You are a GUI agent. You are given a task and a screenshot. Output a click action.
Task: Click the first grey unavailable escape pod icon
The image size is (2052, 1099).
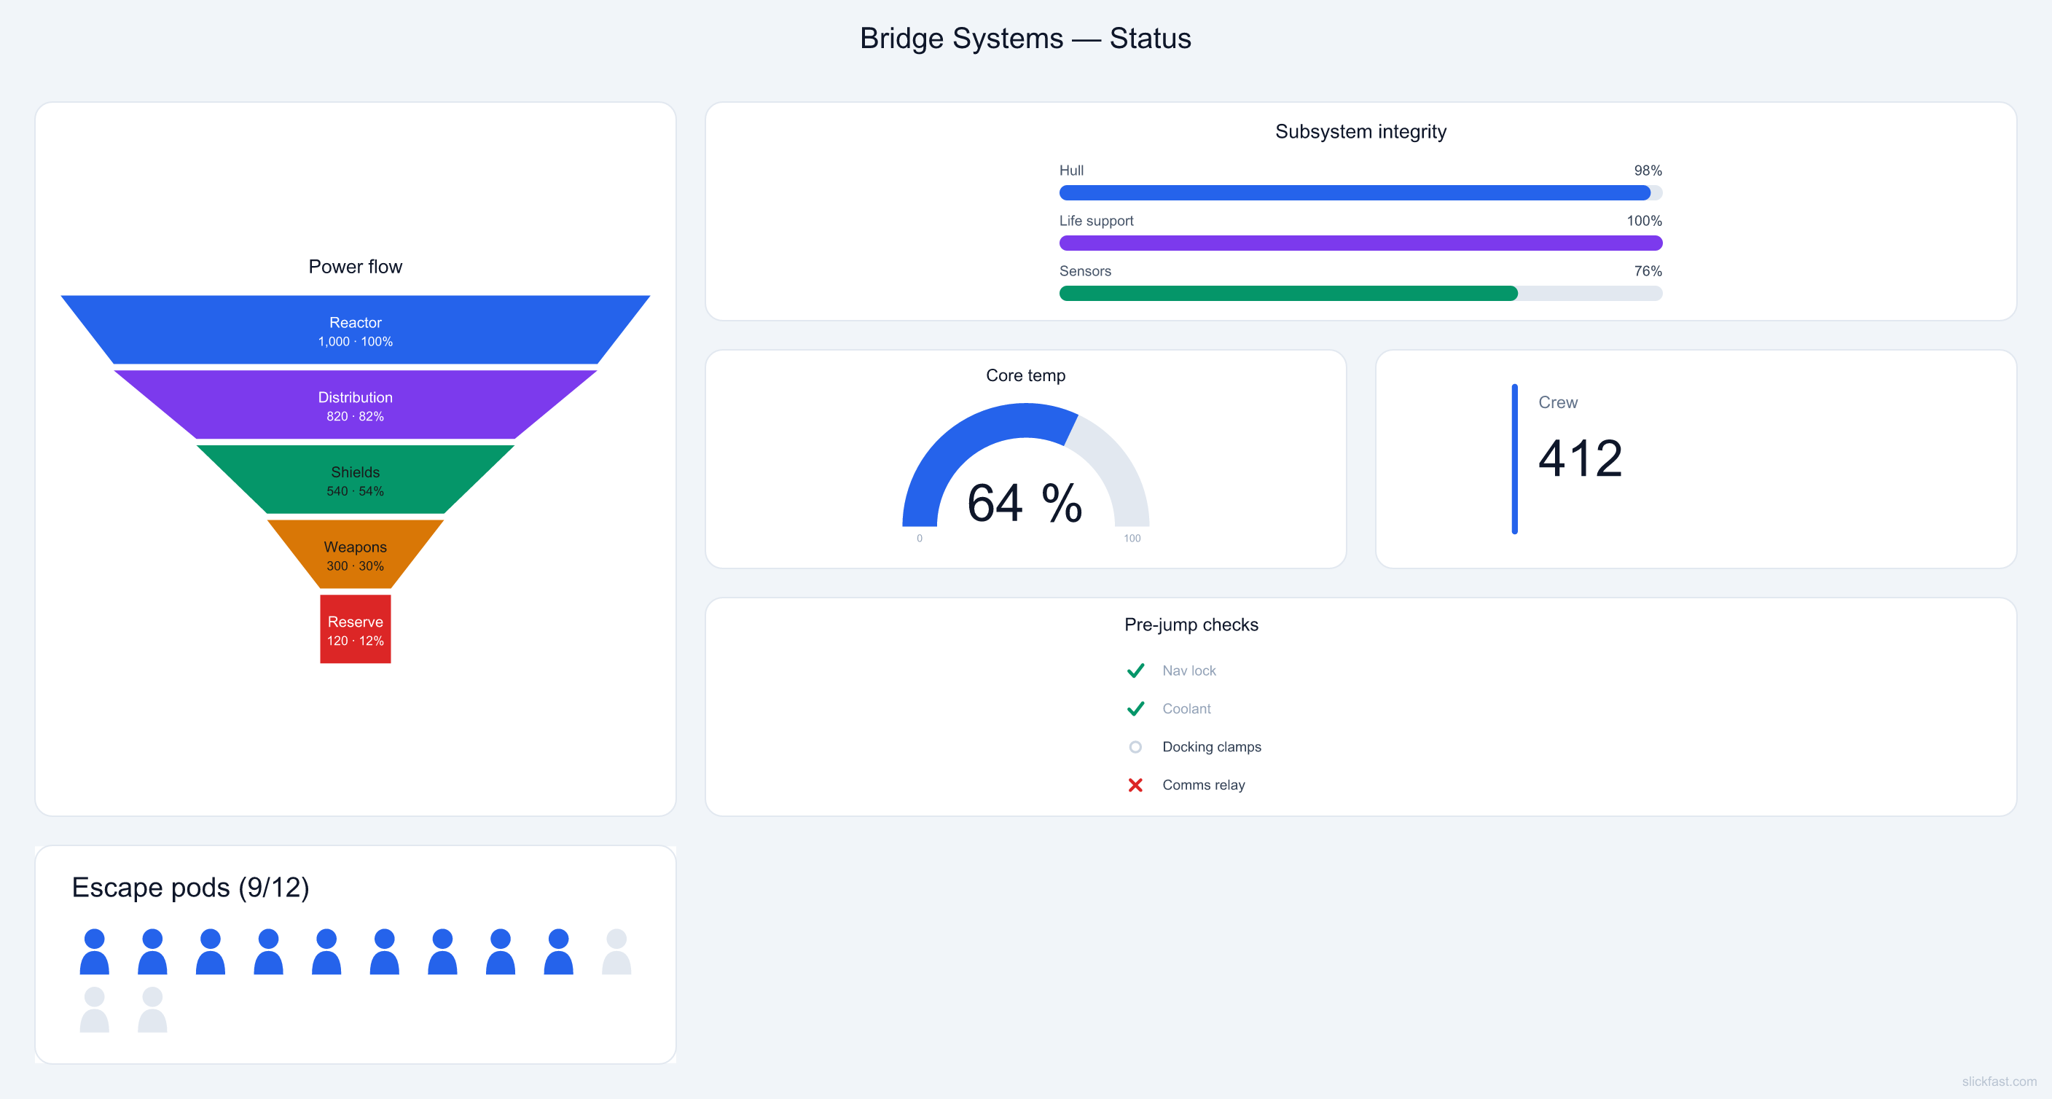[616, 952]
